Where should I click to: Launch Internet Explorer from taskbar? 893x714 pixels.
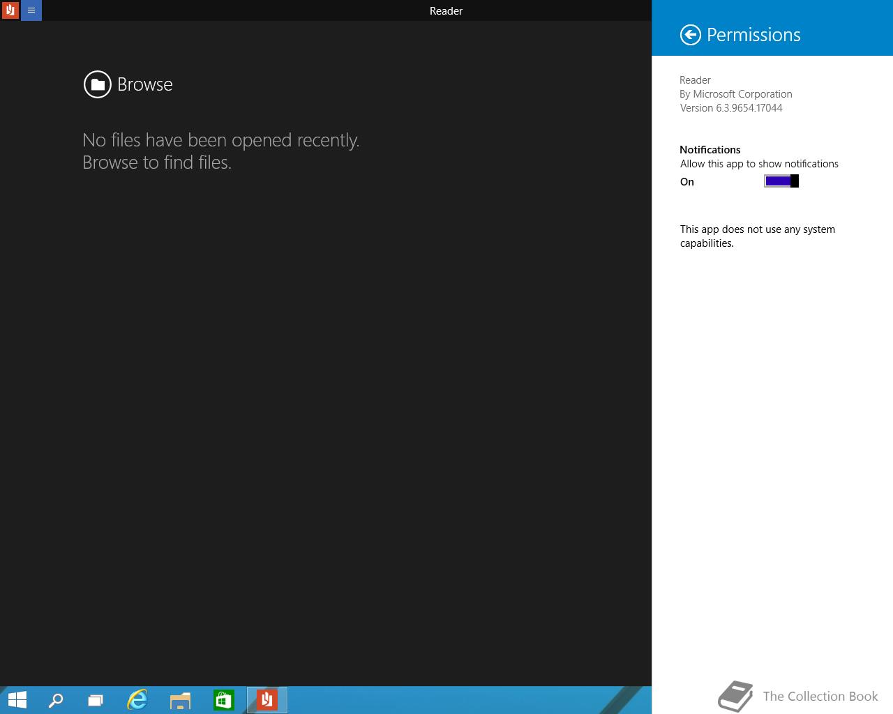point(137,700)
